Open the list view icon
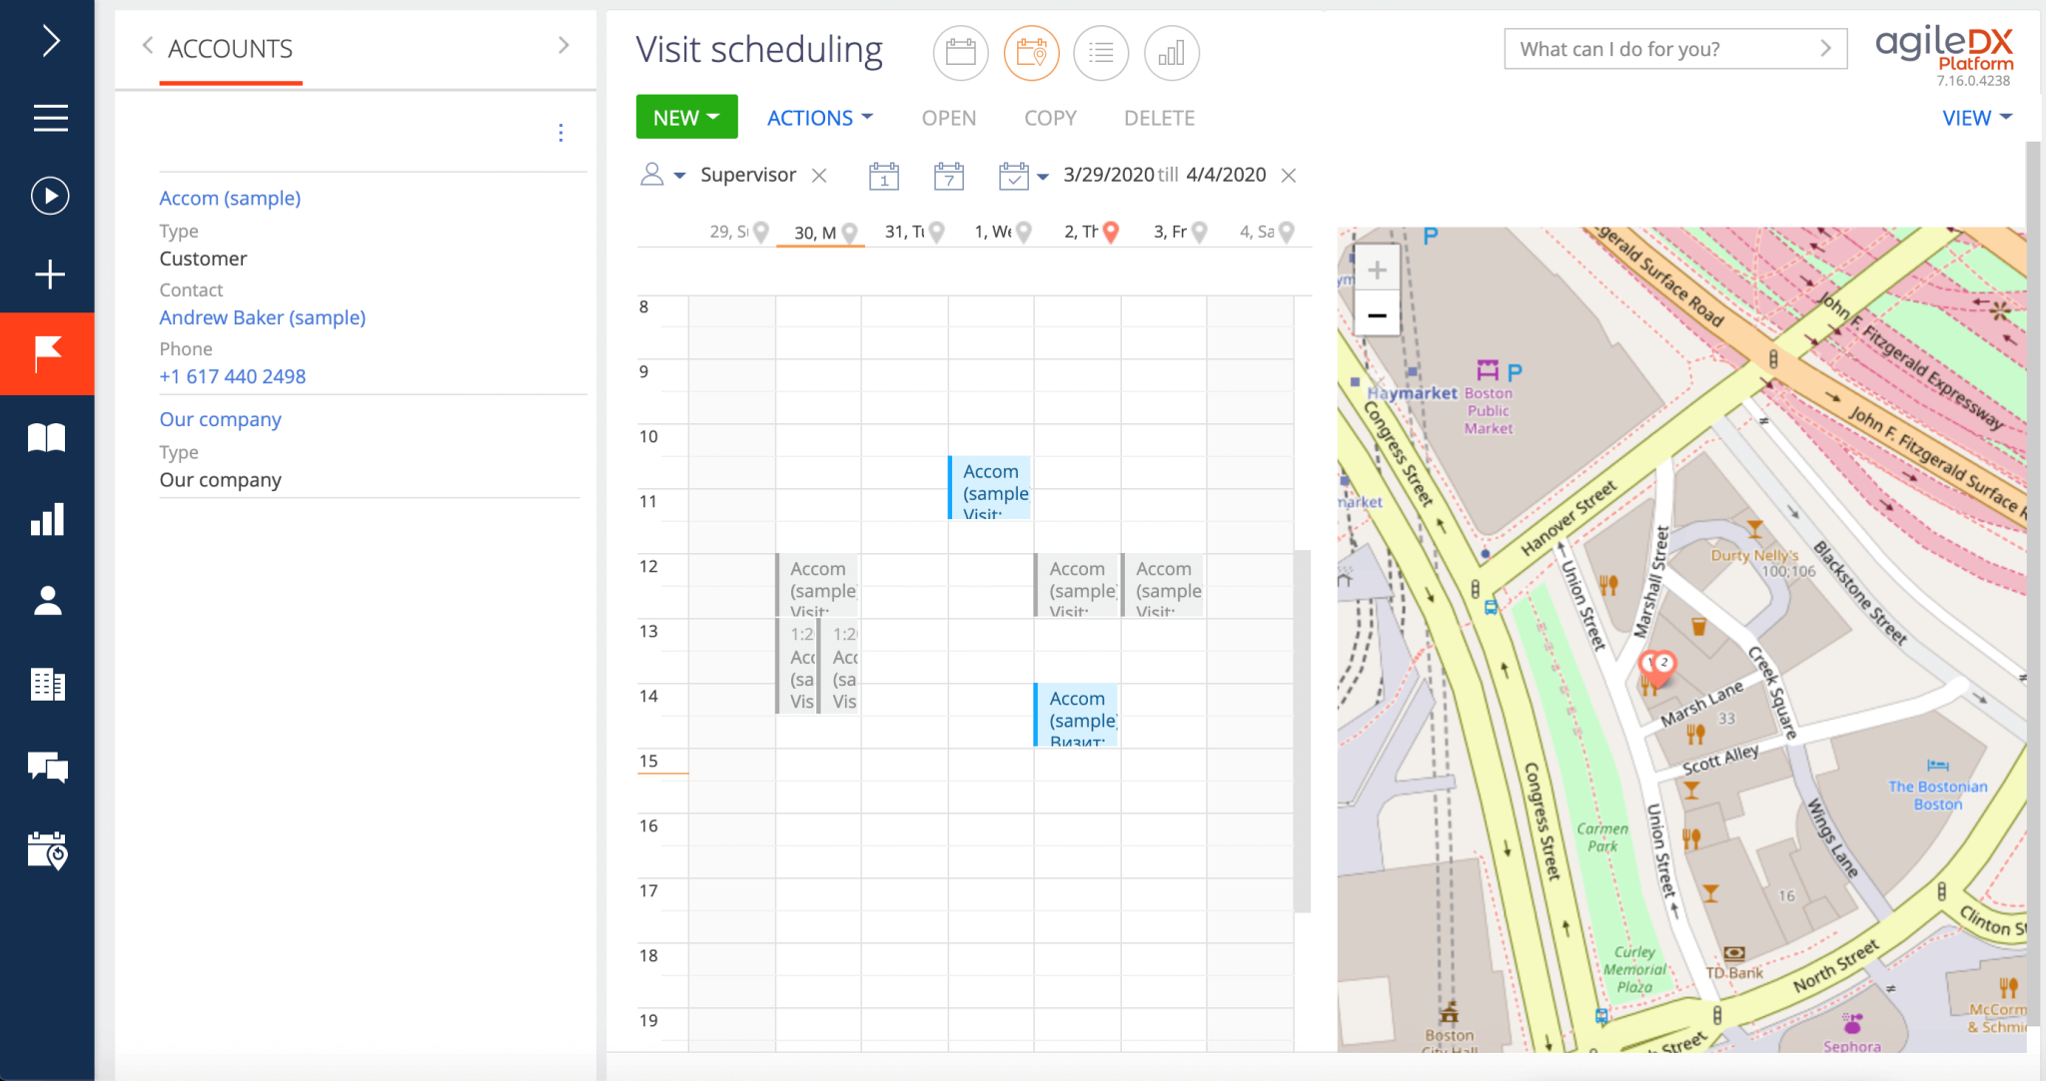 (x=1101, y=53)
